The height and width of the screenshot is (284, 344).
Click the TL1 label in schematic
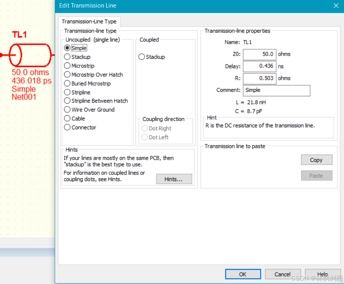[x=20, y=34]
